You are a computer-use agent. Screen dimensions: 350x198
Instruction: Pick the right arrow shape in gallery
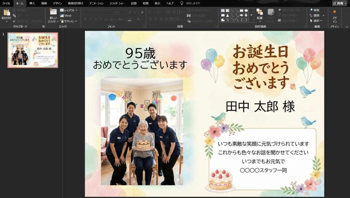(x=241, y=15)
